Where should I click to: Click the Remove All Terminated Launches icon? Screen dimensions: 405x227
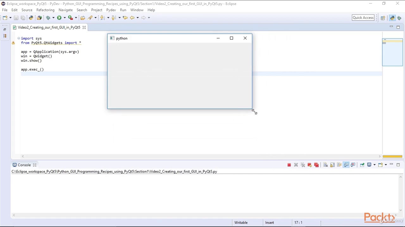pyautogui.click(x=303, y=165)
